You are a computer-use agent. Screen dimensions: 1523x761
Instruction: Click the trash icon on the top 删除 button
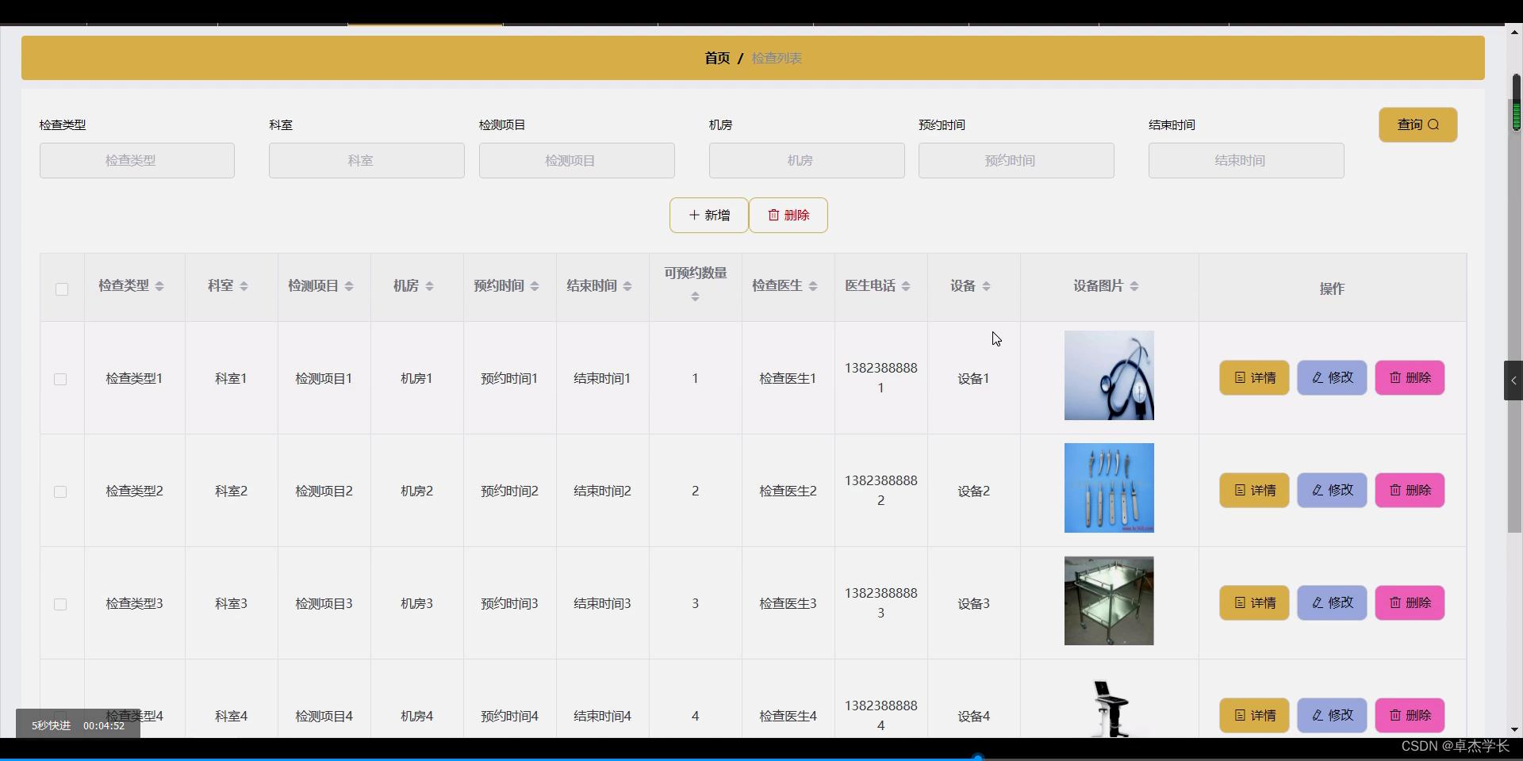pos(774,215)
